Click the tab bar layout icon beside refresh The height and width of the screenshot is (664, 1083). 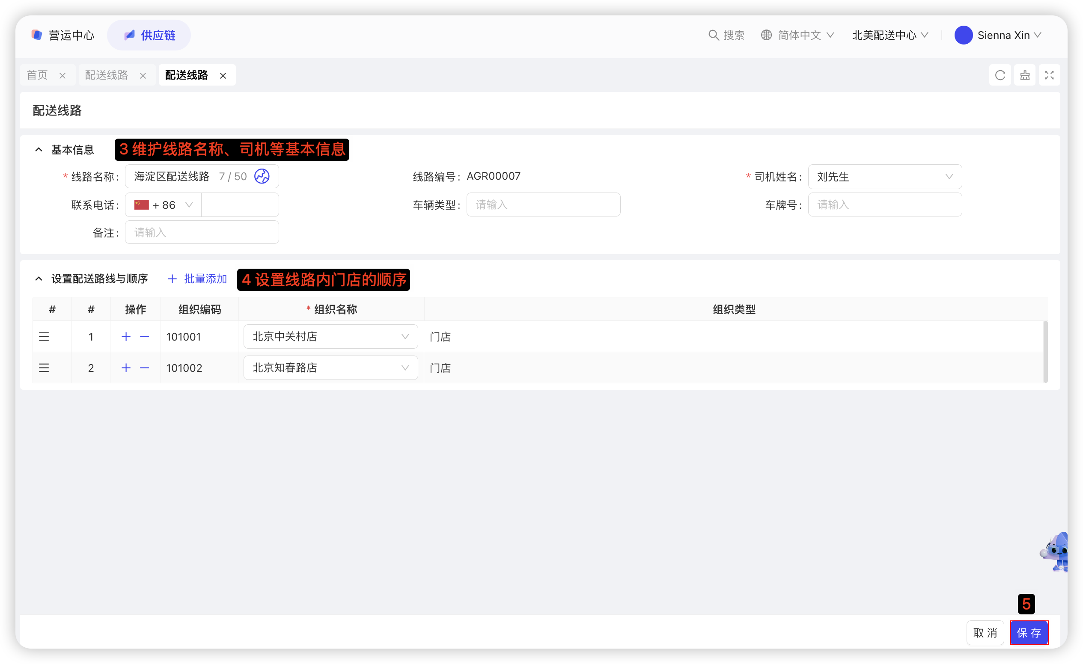(1024, 75)
